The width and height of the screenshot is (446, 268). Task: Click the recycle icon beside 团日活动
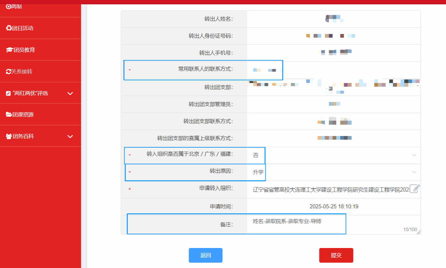[9, 28]
